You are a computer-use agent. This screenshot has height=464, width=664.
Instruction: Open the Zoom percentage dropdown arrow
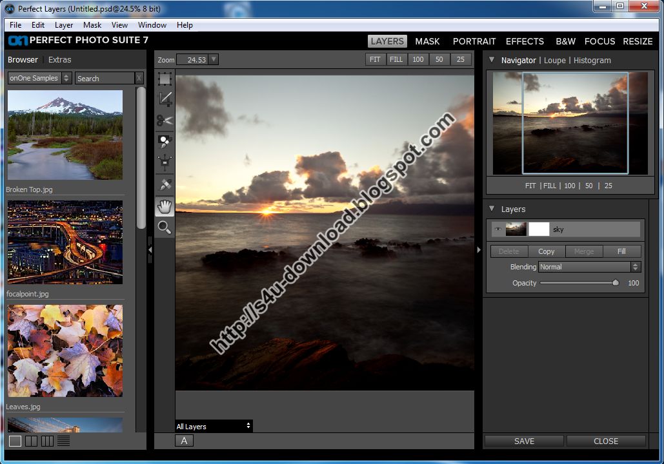(x=214, y=60)
